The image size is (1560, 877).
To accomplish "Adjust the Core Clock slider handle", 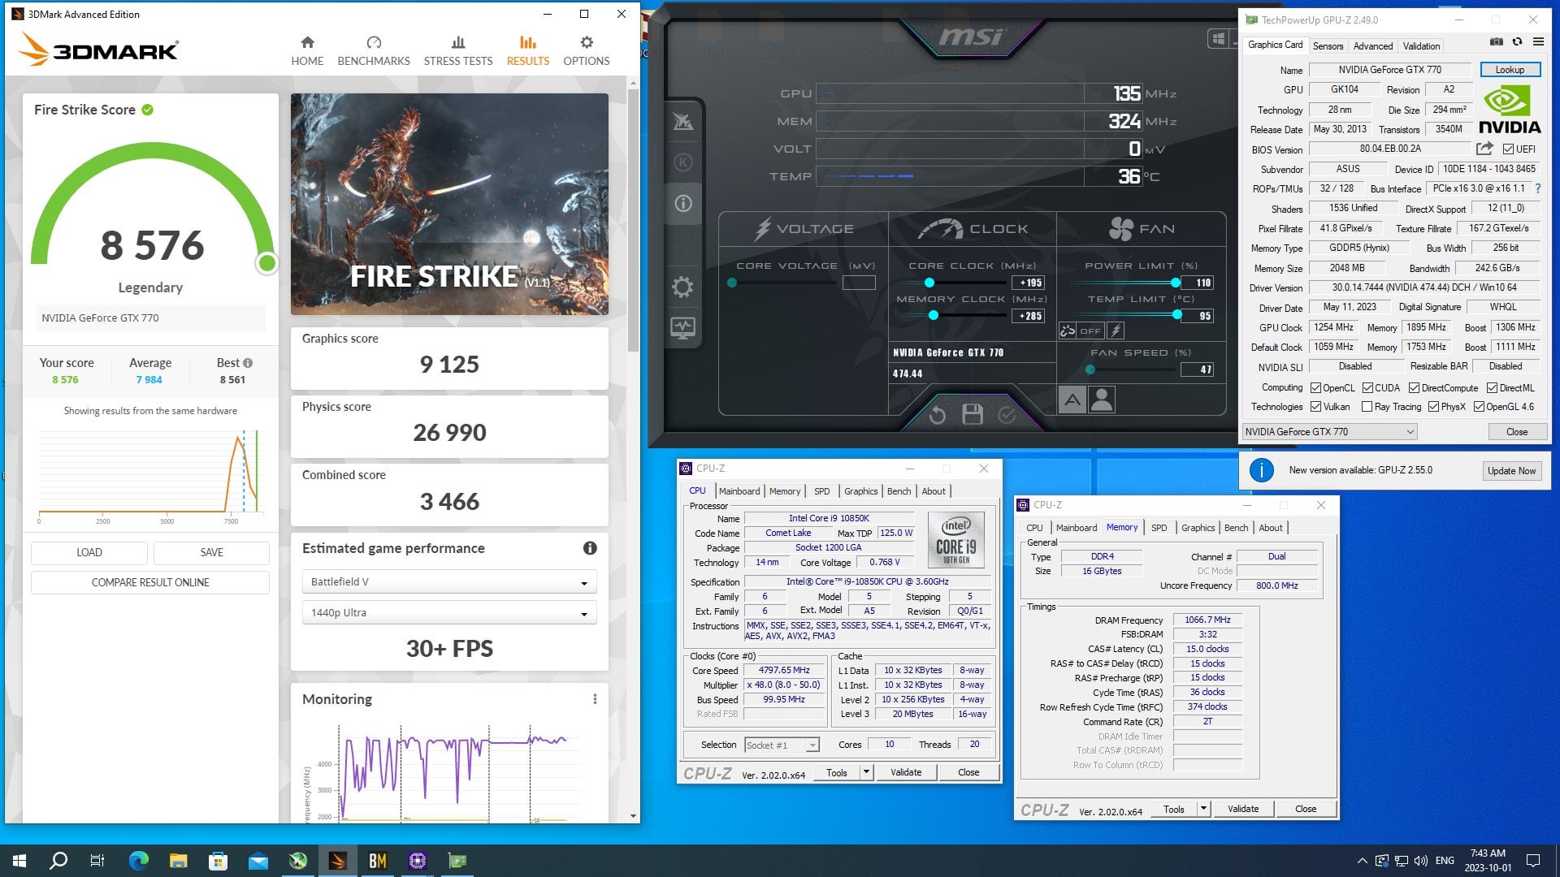I will pyautogui.click(x=929, y=283).
